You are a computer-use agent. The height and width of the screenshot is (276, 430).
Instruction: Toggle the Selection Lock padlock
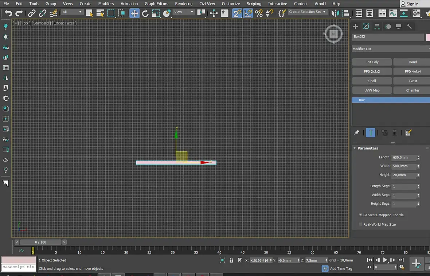pyautogui.click(x=231, y=260)
